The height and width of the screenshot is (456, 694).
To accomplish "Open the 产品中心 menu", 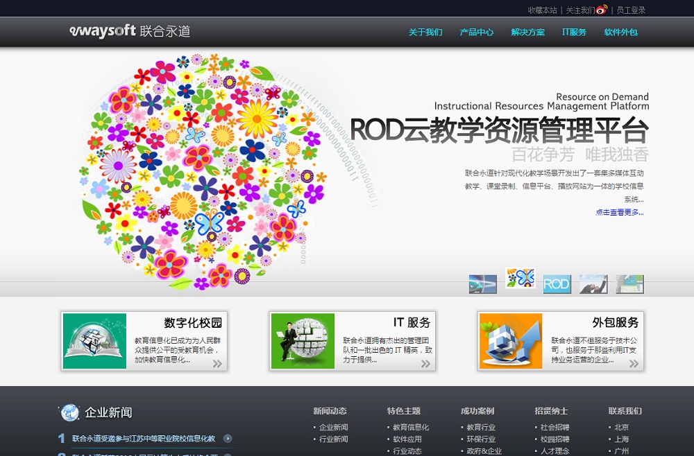I will click(477, 32).
